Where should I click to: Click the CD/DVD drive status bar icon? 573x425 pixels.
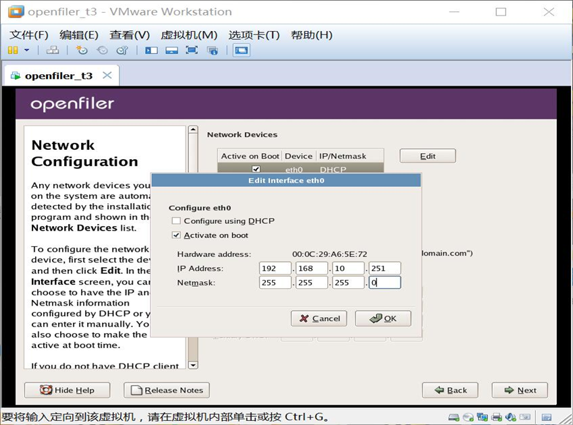pyautogui.click(x=468, y=417)
